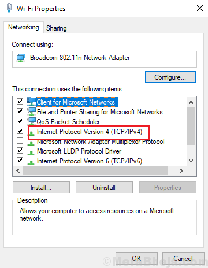The image size is (208, 268).
Task: Click the Wi-Fi Properties title bar icon
Action: pyautogui.click(x=9, y=8)
